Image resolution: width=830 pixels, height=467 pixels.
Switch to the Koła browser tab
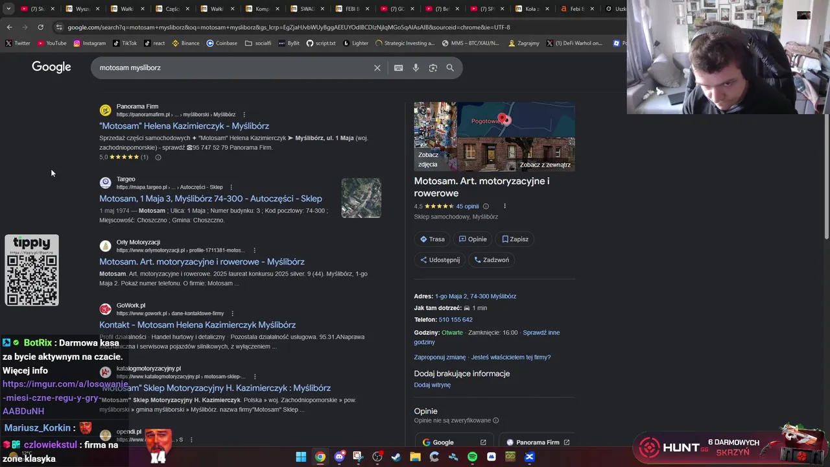[530, 9]
